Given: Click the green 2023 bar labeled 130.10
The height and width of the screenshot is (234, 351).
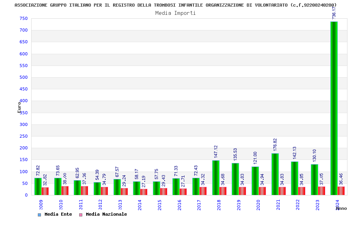Looking at the screenshot, I should pyautogui.click(x=314, y=180).
